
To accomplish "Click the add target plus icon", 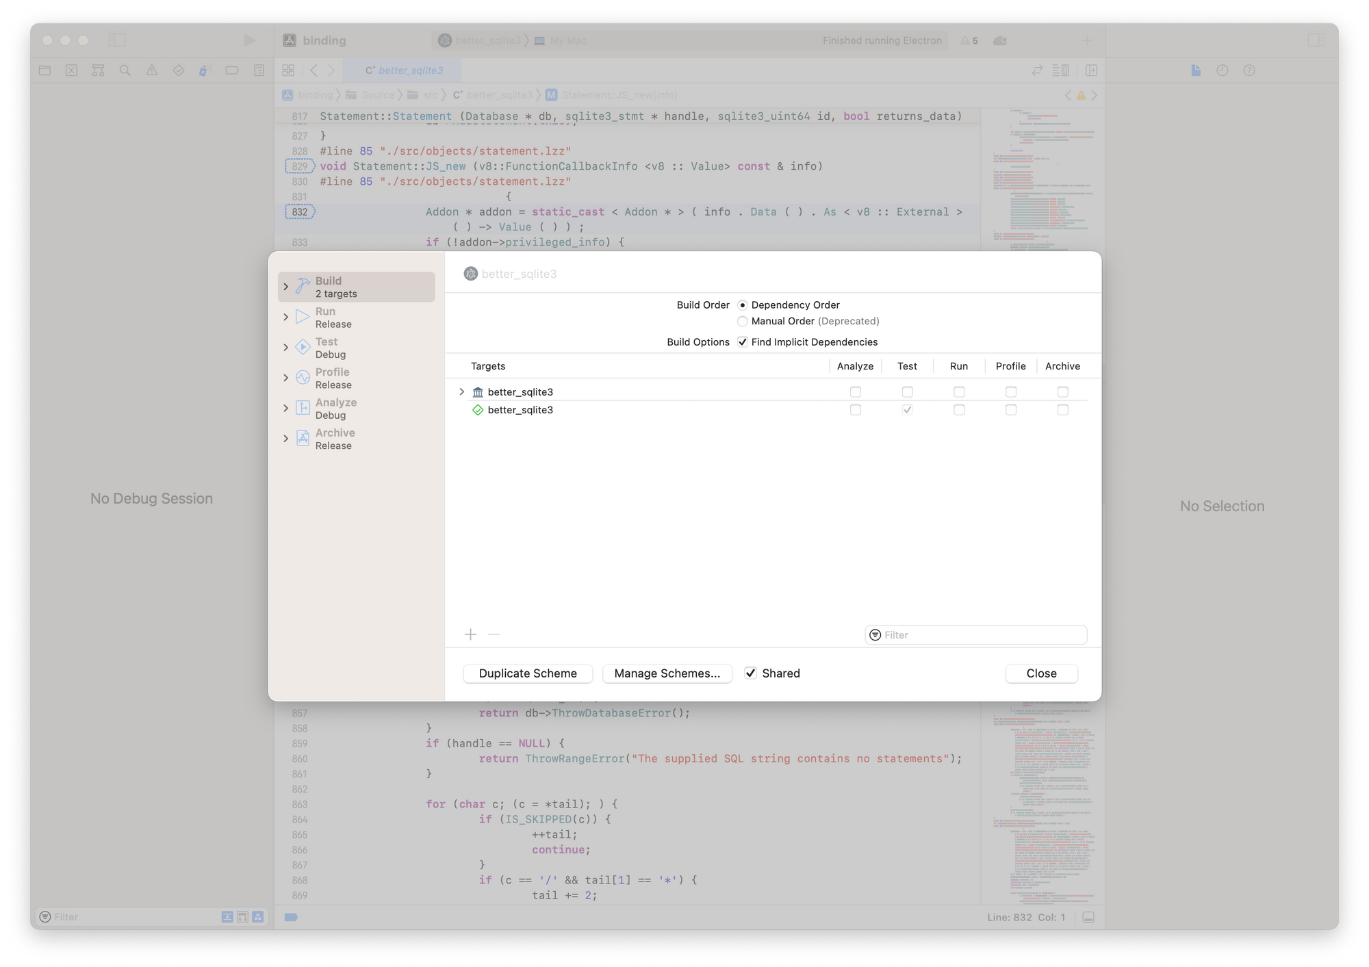I will 470,634.
